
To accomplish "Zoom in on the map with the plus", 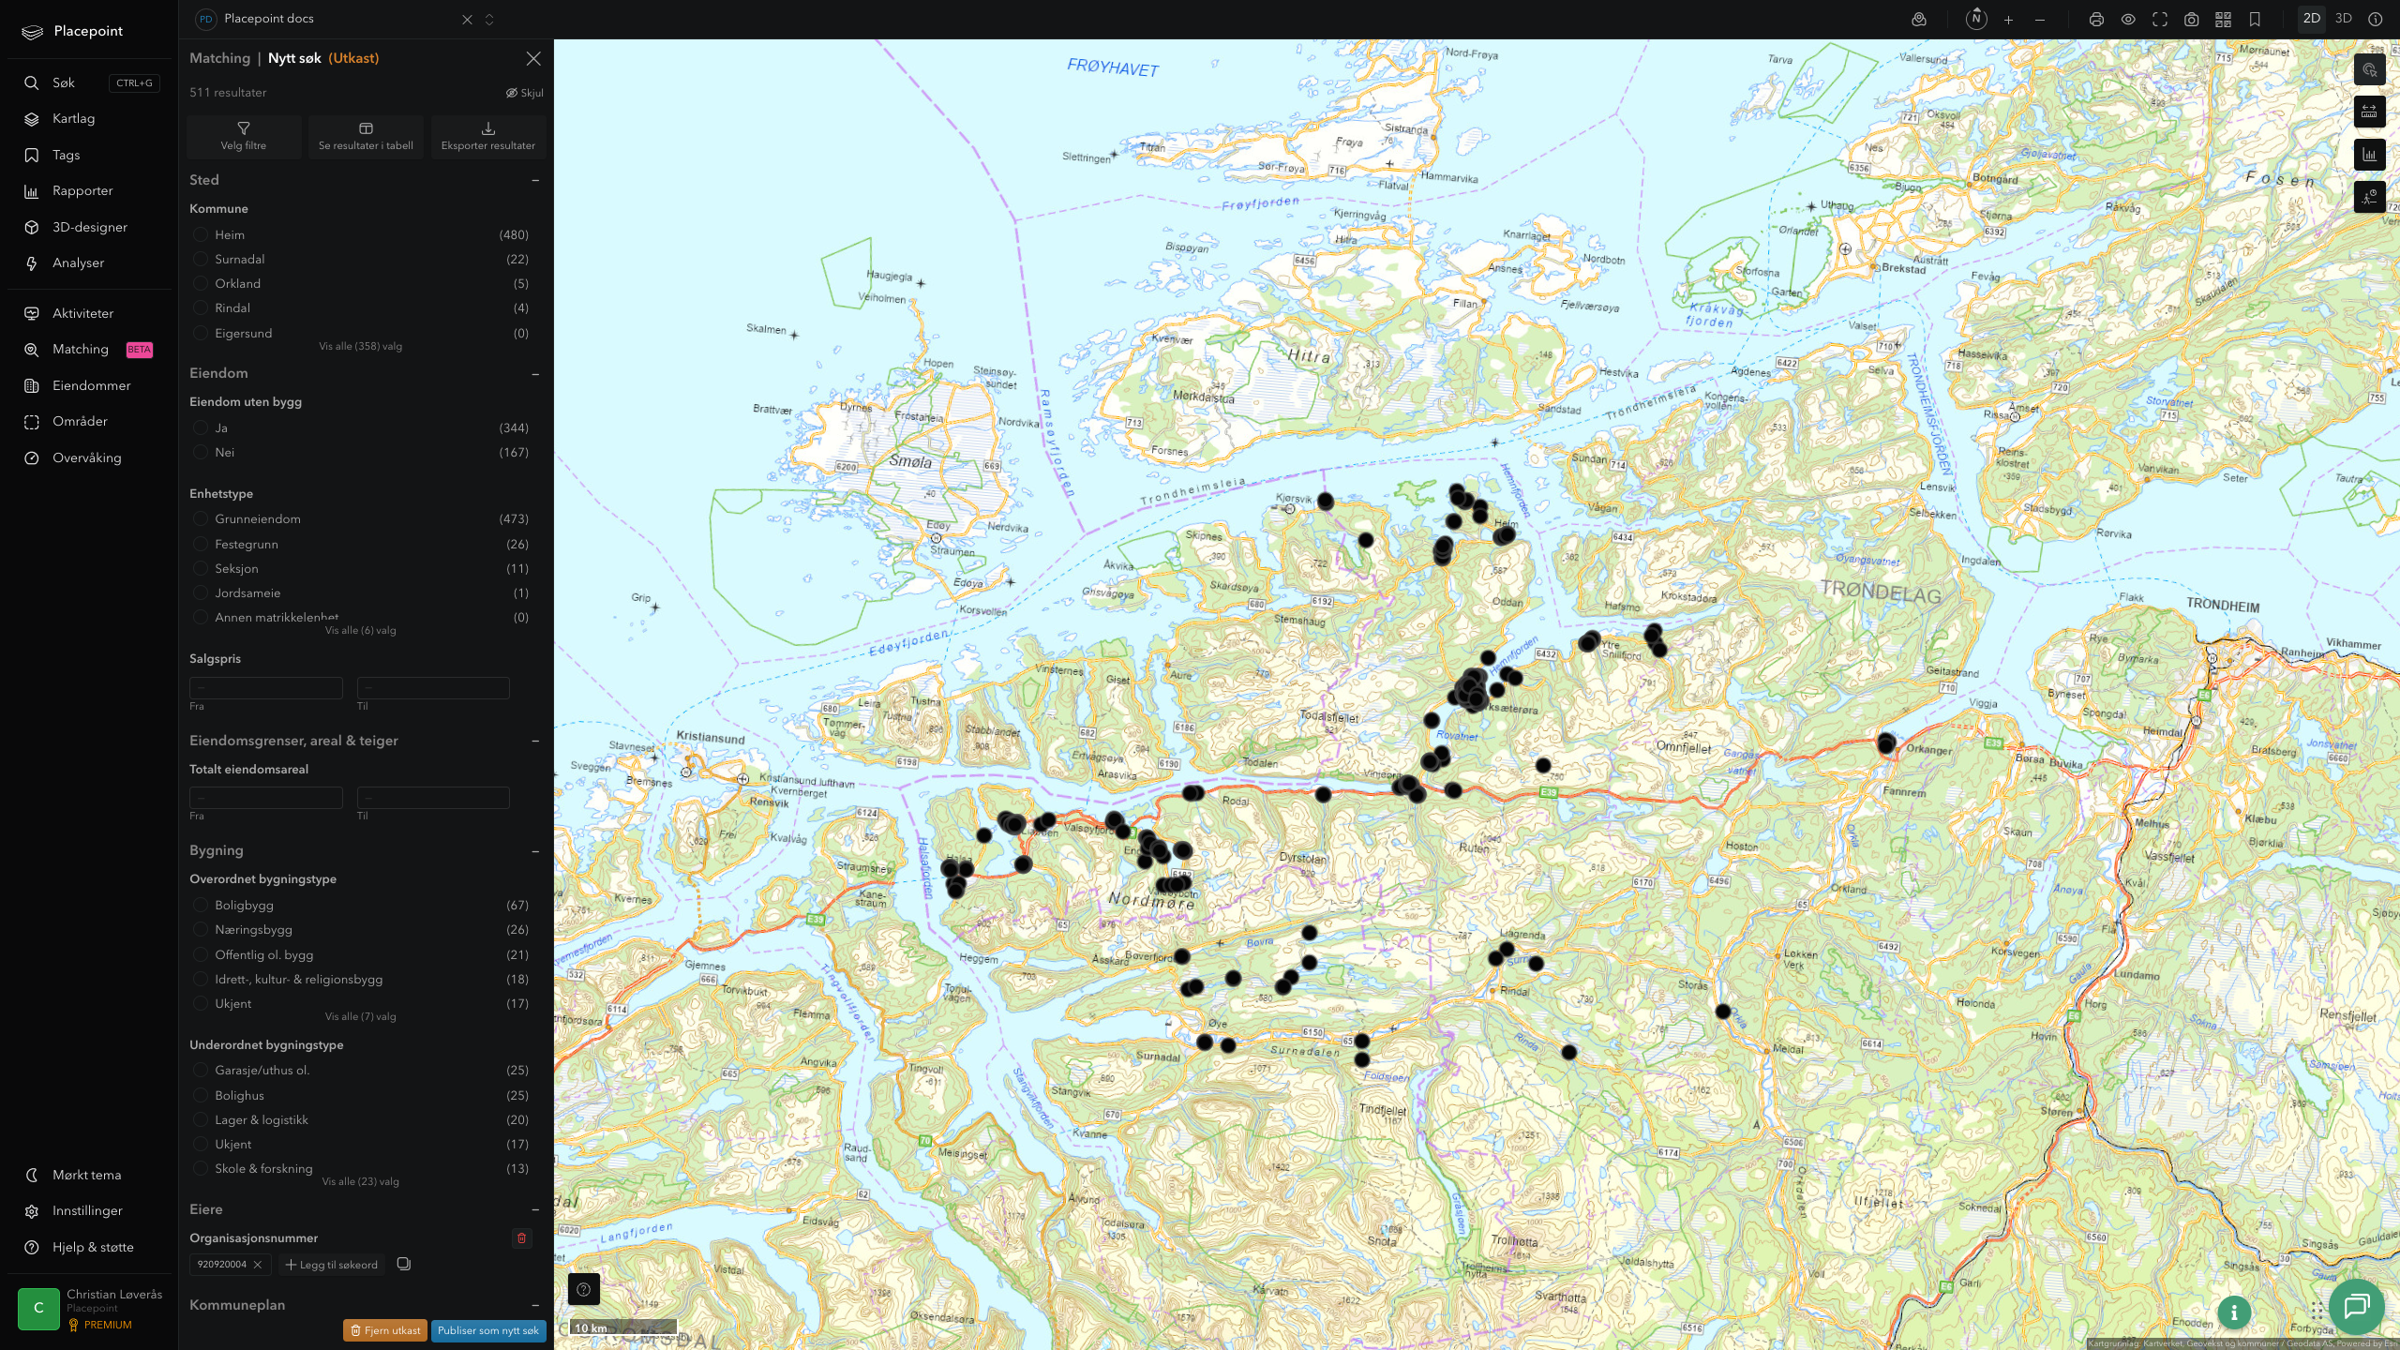I will [2008, 20].
